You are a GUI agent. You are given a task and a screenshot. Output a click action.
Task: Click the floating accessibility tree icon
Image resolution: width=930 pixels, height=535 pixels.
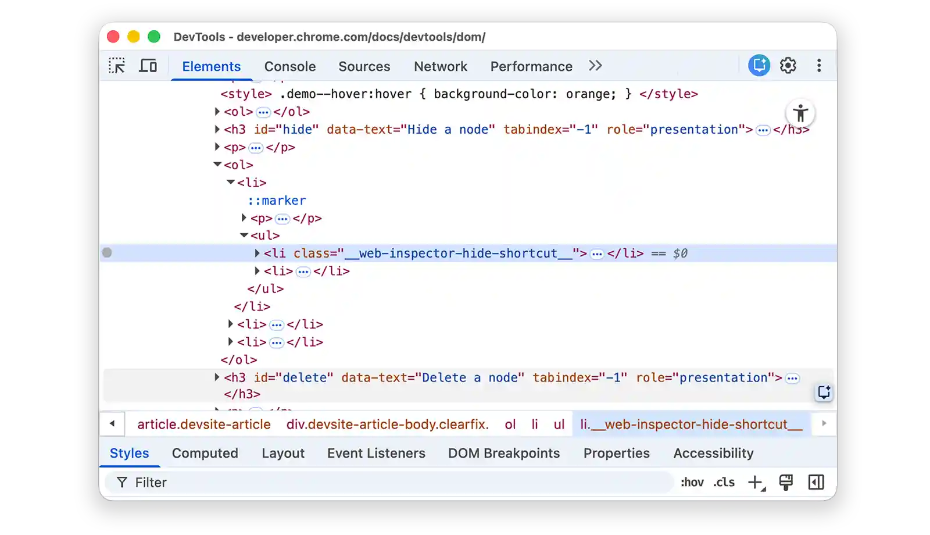click(800, 113)
